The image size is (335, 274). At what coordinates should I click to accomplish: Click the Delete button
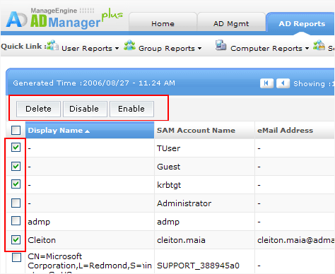38,109
